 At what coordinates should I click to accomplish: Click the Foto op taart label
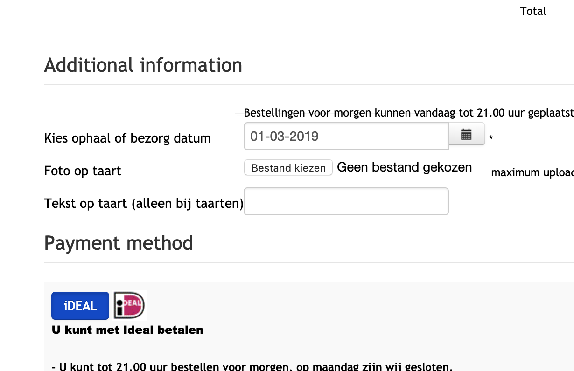coord(83,171)
